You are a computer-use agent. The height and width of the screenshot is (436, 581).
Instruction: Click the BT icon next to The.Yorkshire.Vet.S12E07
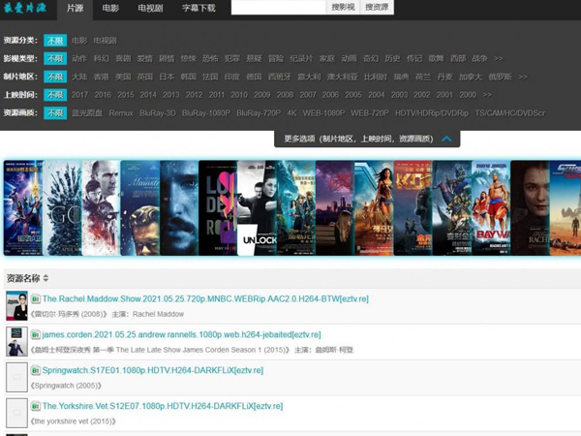click(x=36, y=406)
